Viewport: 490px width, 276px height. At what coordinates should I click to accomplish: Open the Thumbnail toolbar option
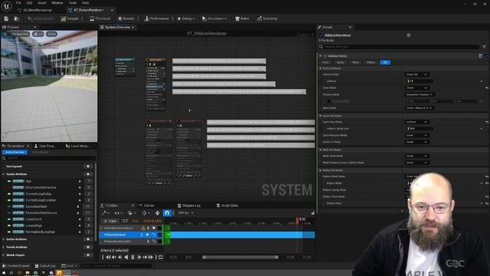pyautogui.click(x=100, y=18)
